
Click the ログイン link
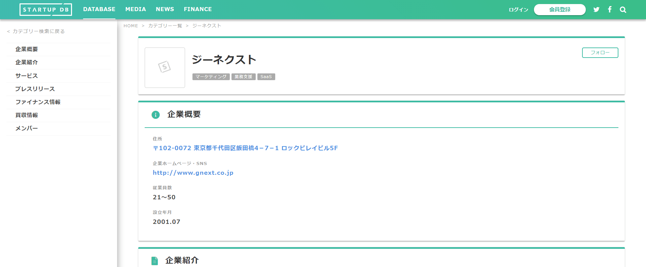(518, 10)
